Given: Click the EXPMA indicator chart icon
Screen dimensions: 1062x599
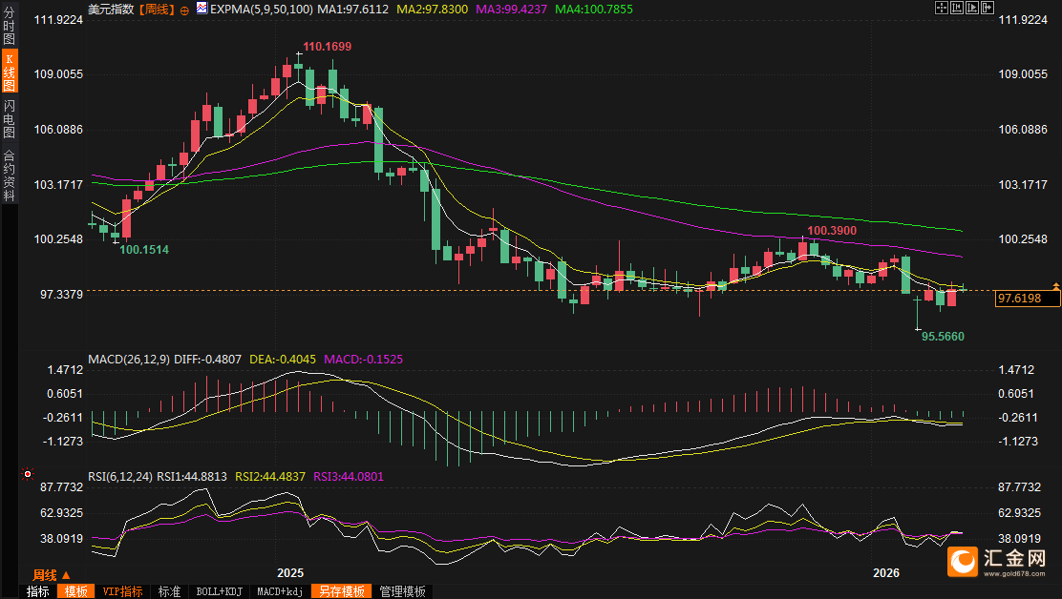Looking at the screenshot, I should pos(201,9).
